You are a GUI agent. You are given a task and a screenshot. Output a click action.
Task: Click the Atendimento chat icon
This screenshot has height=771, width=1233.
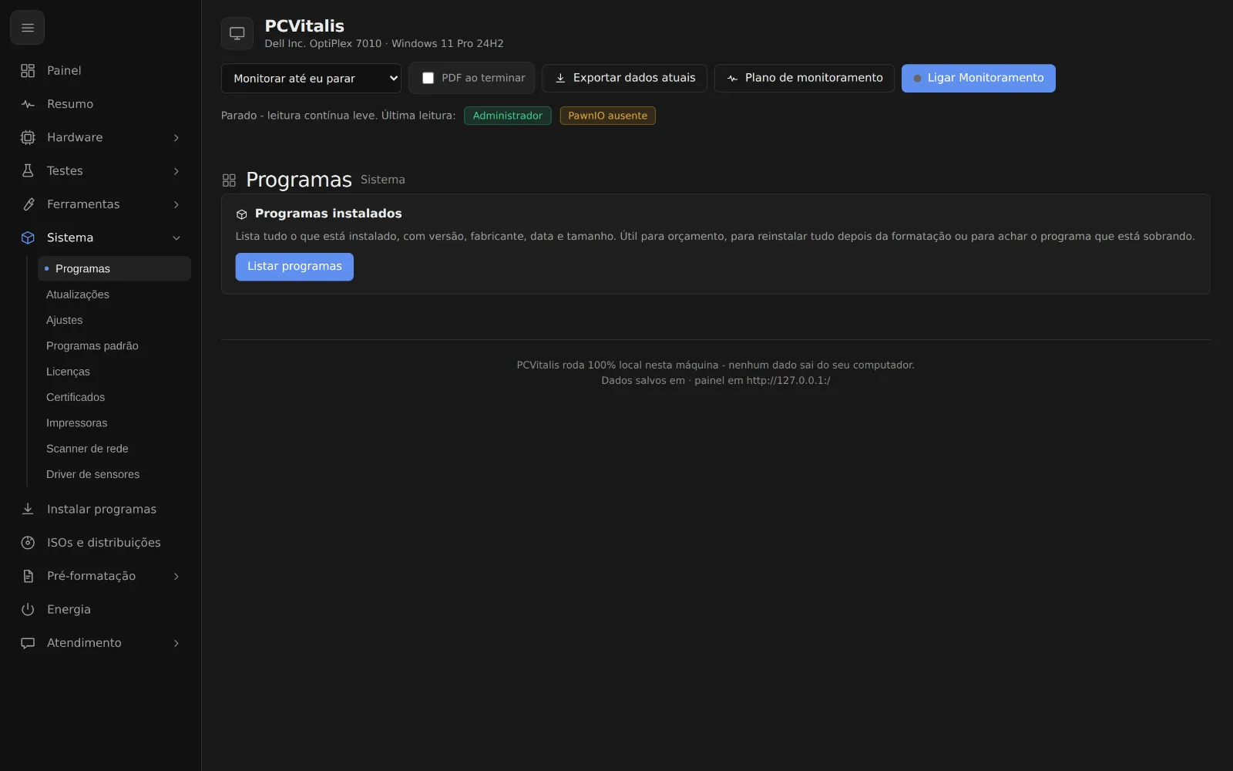pos(28,643)
